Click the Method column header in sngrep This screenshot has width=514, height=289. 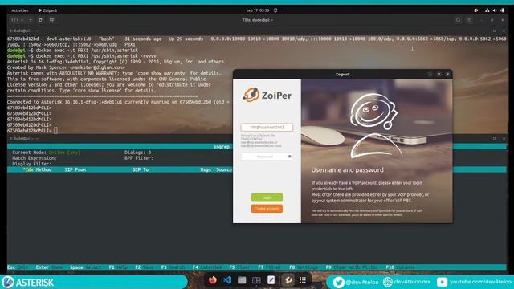(43, 169)
